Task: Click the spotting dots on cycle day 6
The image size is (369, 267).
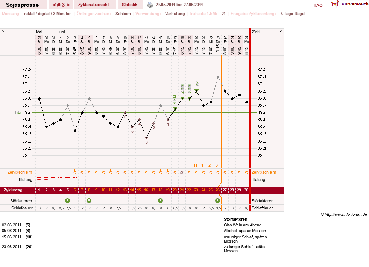Action: [75, 177]
